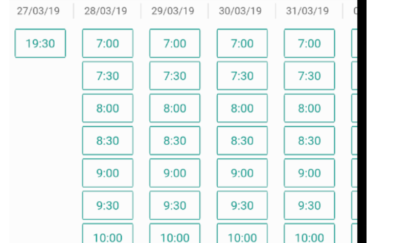Tap 9:30 under 31/03/19

click(309, 205)
